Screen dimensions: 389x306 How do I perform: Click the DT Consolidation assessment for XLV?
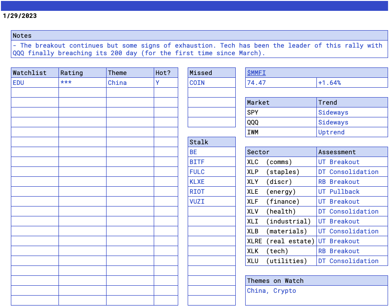pyautogui.click(x=352, y=211)
